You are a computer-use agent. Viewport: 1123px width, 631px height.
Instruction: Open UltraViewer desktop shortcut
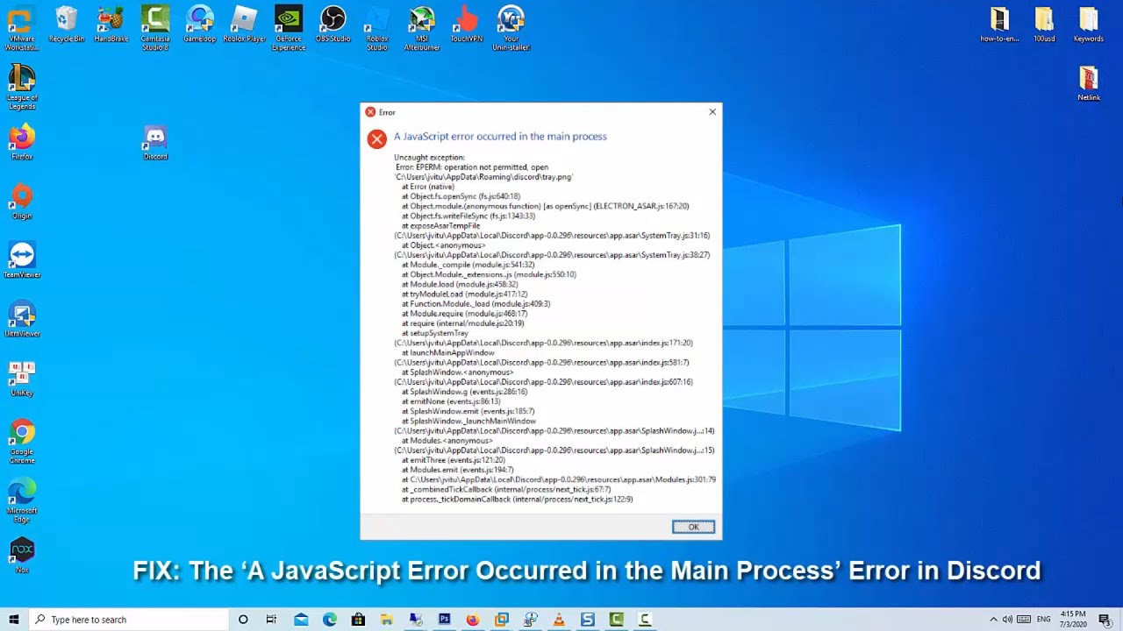pos(22,319)
